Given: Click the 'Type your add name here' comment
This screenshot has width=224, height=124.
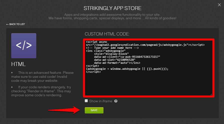Looking at the screenshot, I should coord(112,48).
